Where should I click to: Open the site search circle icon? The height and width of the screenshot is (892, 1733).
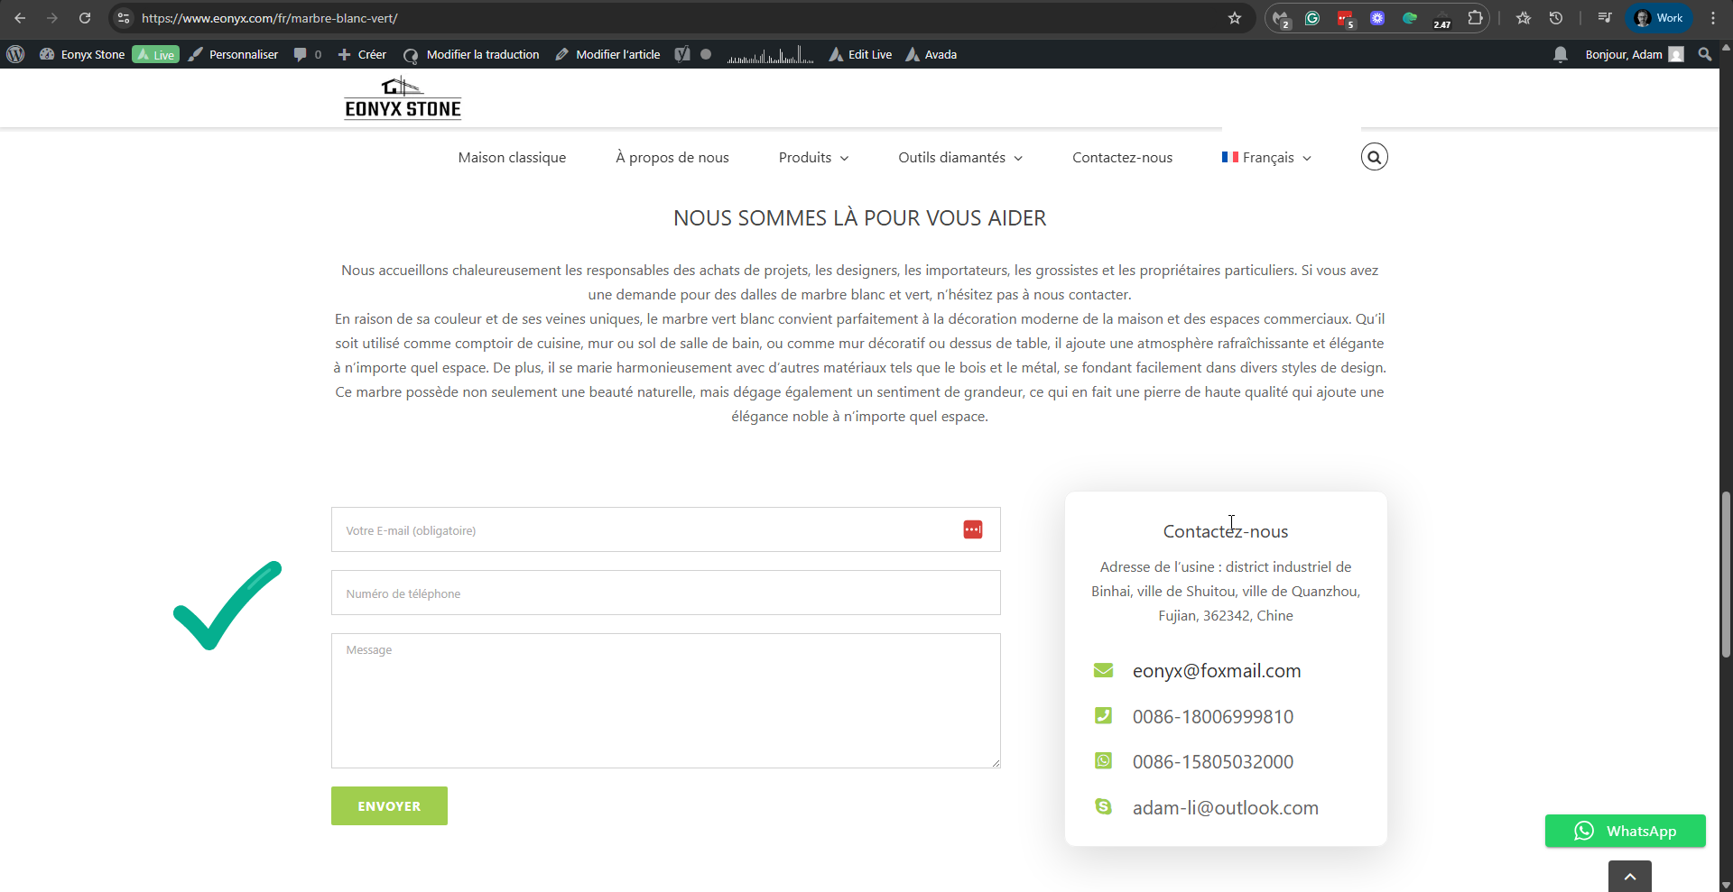coord(1375,157)
